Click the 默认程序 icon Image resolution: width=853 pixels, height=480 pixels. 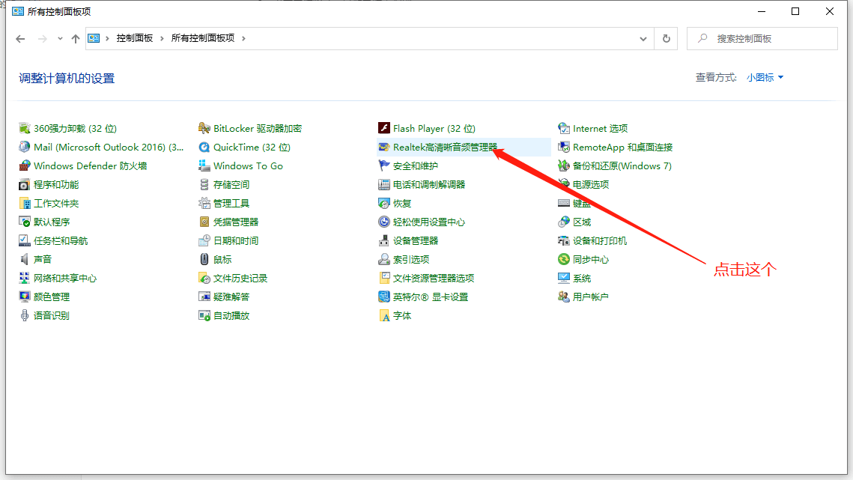24,222
